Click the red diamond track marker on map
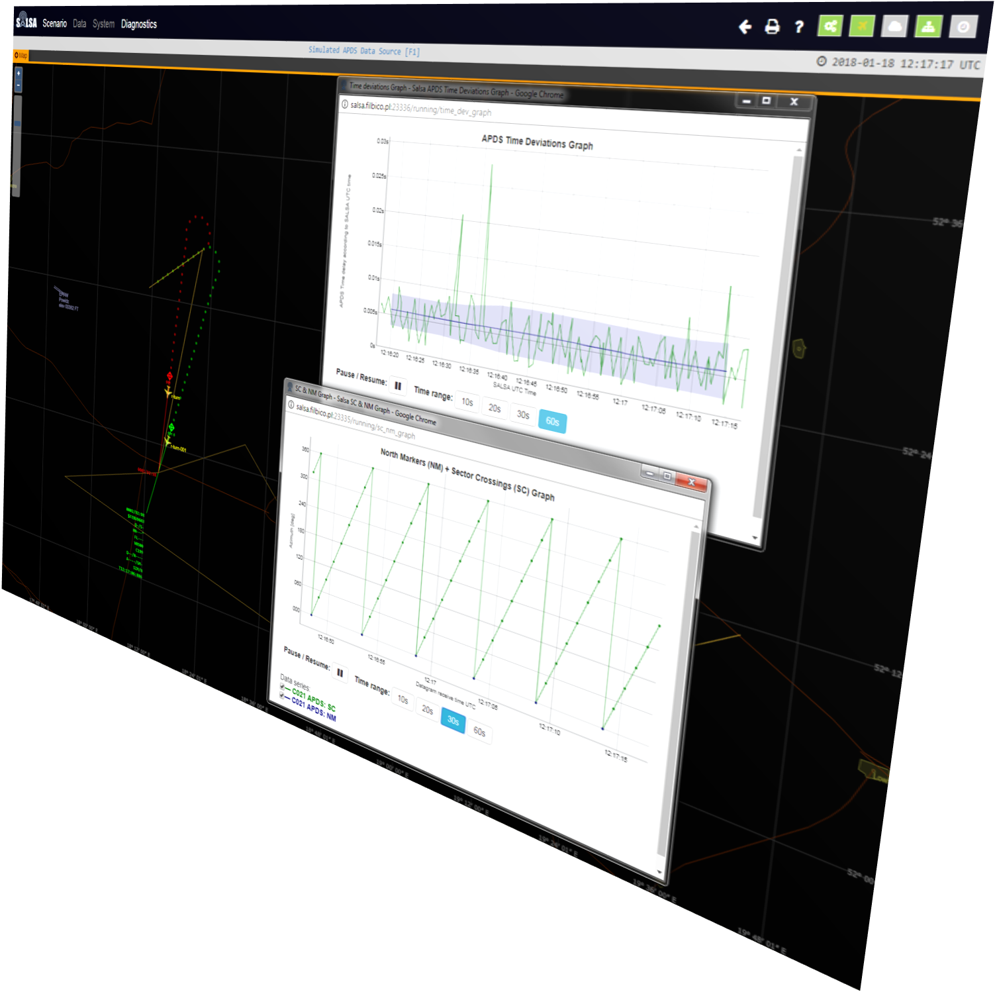This screenshot has height=992, width=995. [x=169, y=376]
